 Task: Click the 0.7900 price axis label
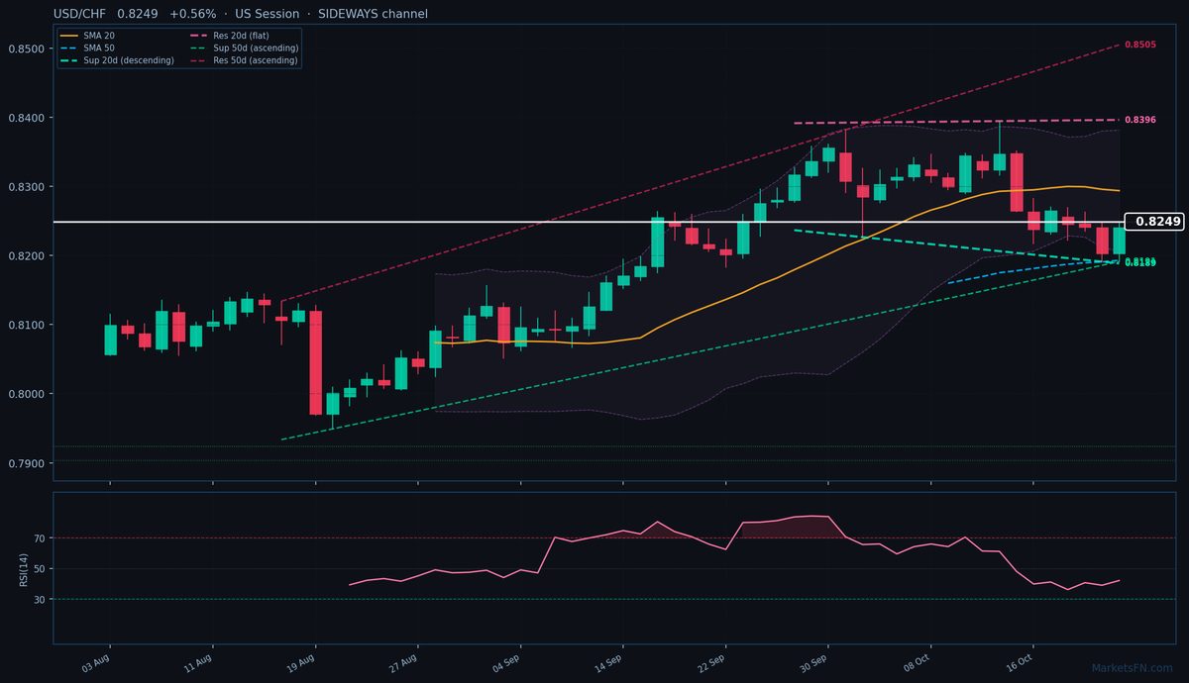25,463
